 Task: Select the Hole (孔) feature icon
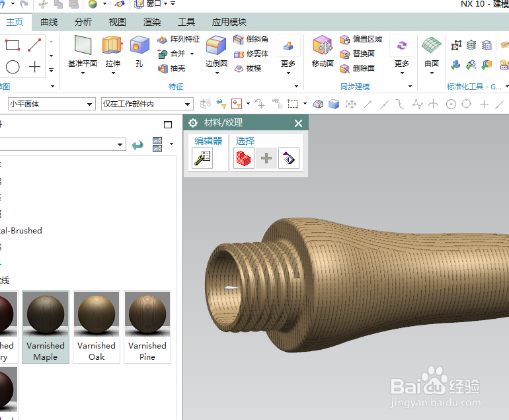[x=139, y=45]
